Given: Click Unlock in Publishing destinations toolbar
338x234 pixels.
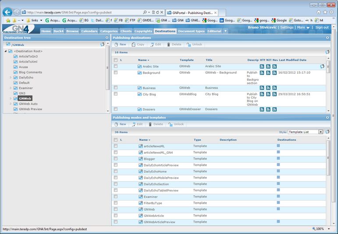Looking at the screenshot, I should [x=195, y=44].
